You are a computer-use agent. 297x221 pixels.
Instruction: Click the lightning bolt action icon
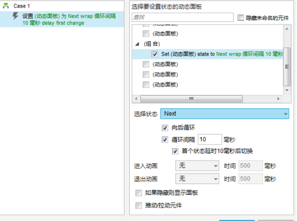click(16, 16)
